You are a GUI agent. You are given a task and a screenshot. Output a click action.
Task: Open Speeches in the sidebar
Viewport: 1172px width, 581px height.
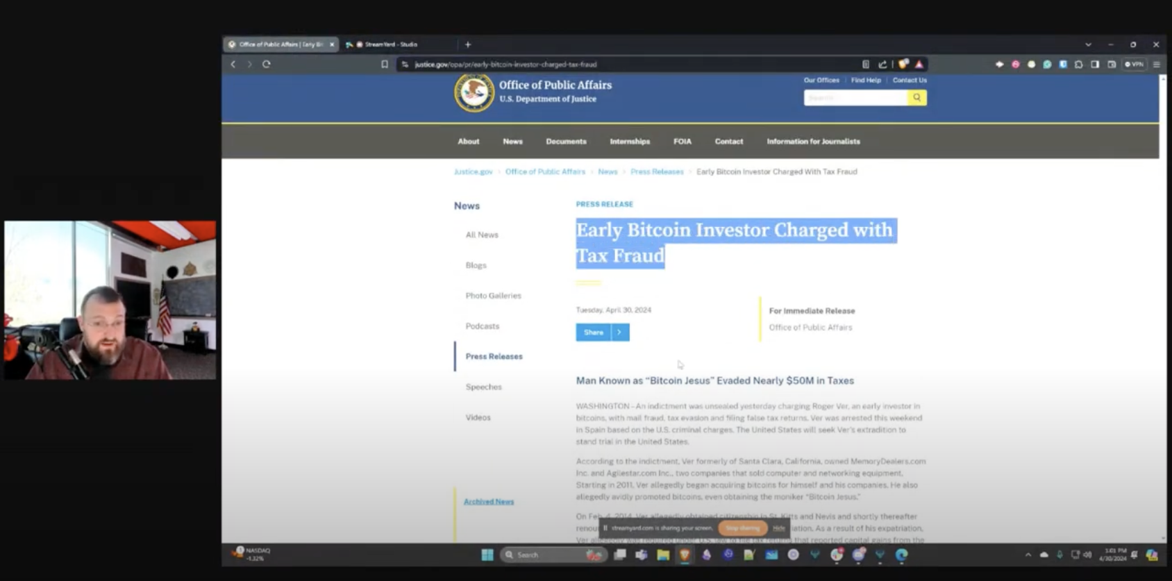click(484, 387)
